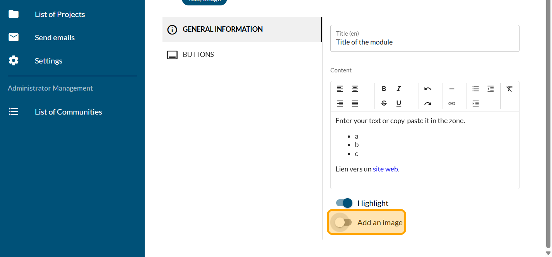Insert bulleted list via toolbar
552x257 pixels.
coord(475,89)
